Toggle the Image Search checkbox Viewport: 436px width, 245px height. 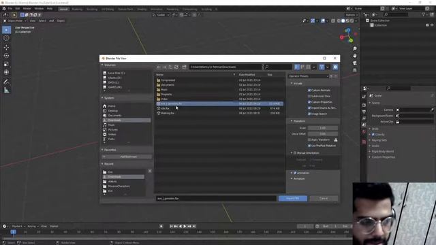309,114
